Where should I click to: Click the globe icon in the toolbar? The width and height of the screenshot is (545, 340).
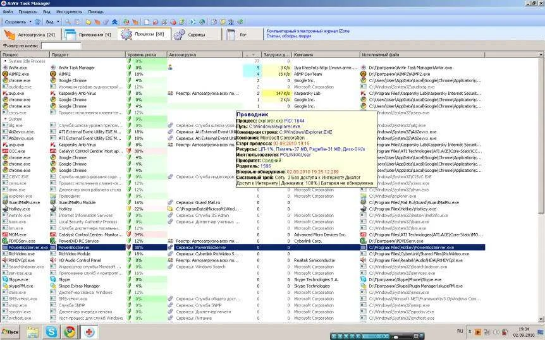tap(202, 22)
